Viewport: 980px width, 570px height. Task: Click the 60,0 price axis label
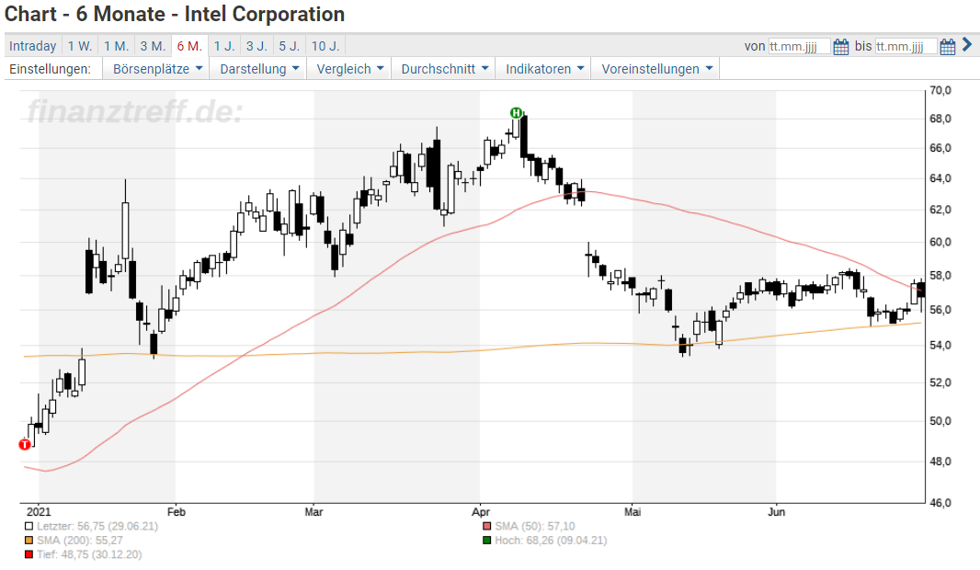coord(940,243)
